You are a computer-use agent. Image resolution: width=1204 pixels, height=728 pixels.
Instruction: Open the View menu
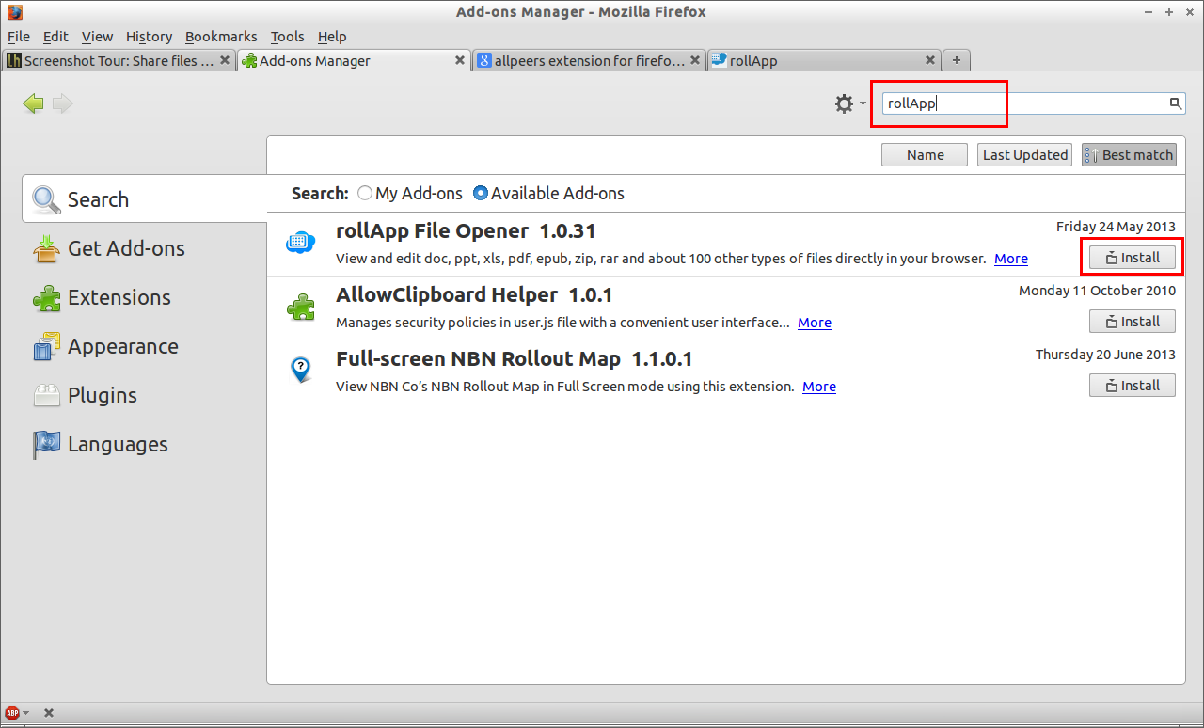[97, 37]
